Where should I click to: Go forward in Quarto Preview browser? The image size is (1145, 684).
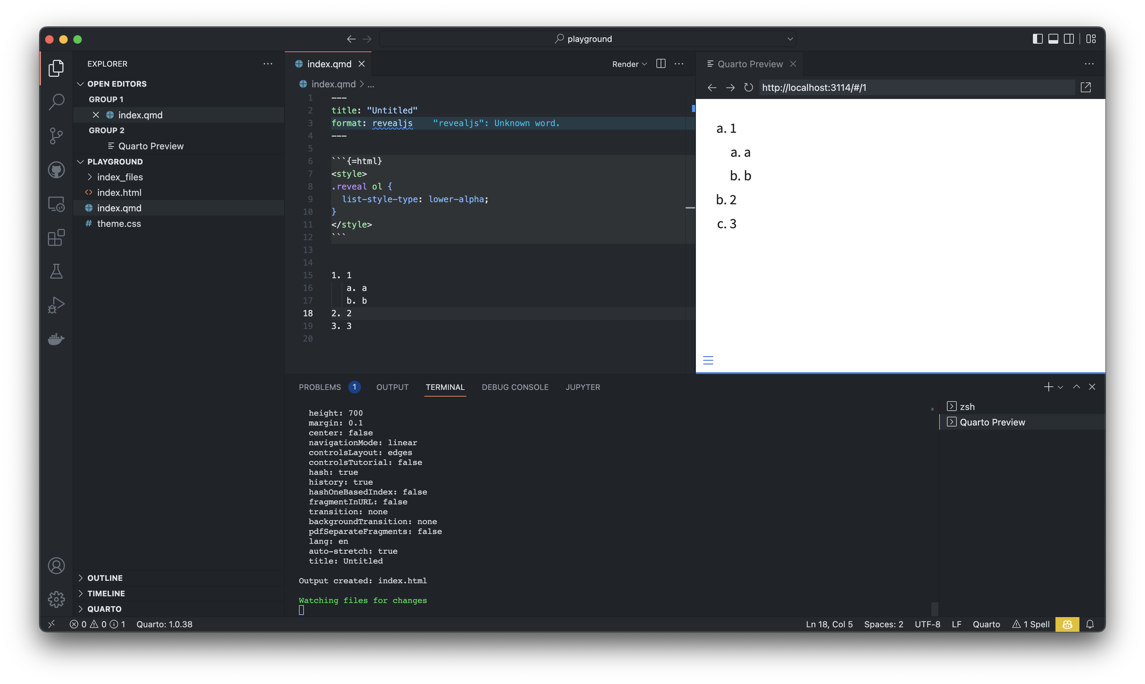click(730, 88)
